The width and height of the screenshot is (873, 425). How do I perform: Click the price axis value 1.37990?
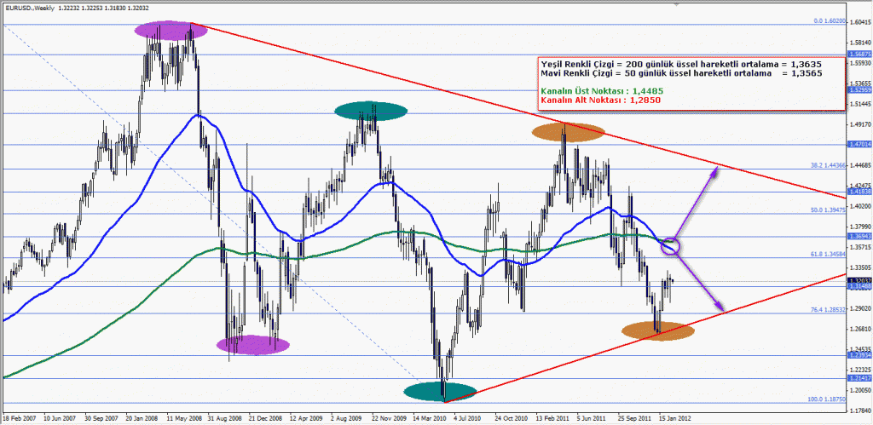[861, 227]
